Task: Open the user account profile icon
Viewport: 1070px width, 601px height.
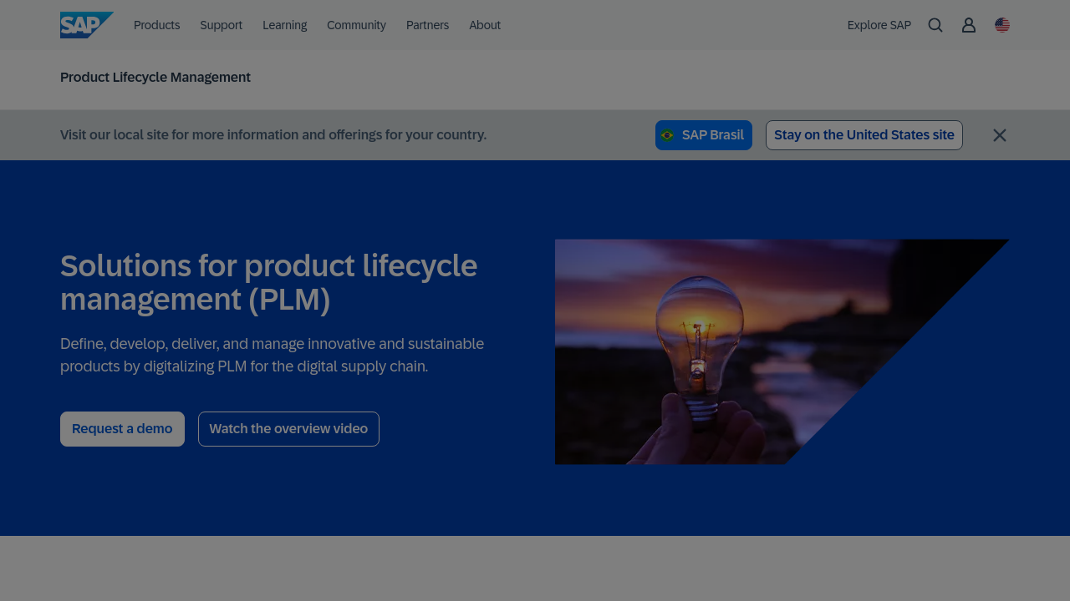Action: tap(969, 25)
